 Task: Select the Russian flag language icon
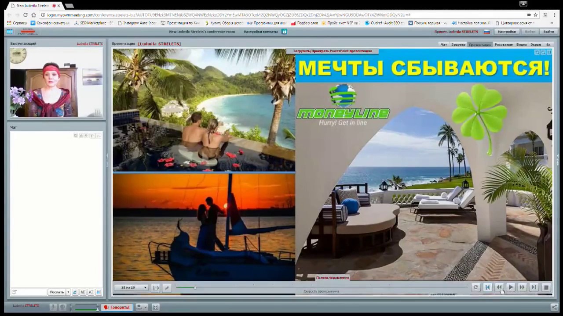coord(487,32)
